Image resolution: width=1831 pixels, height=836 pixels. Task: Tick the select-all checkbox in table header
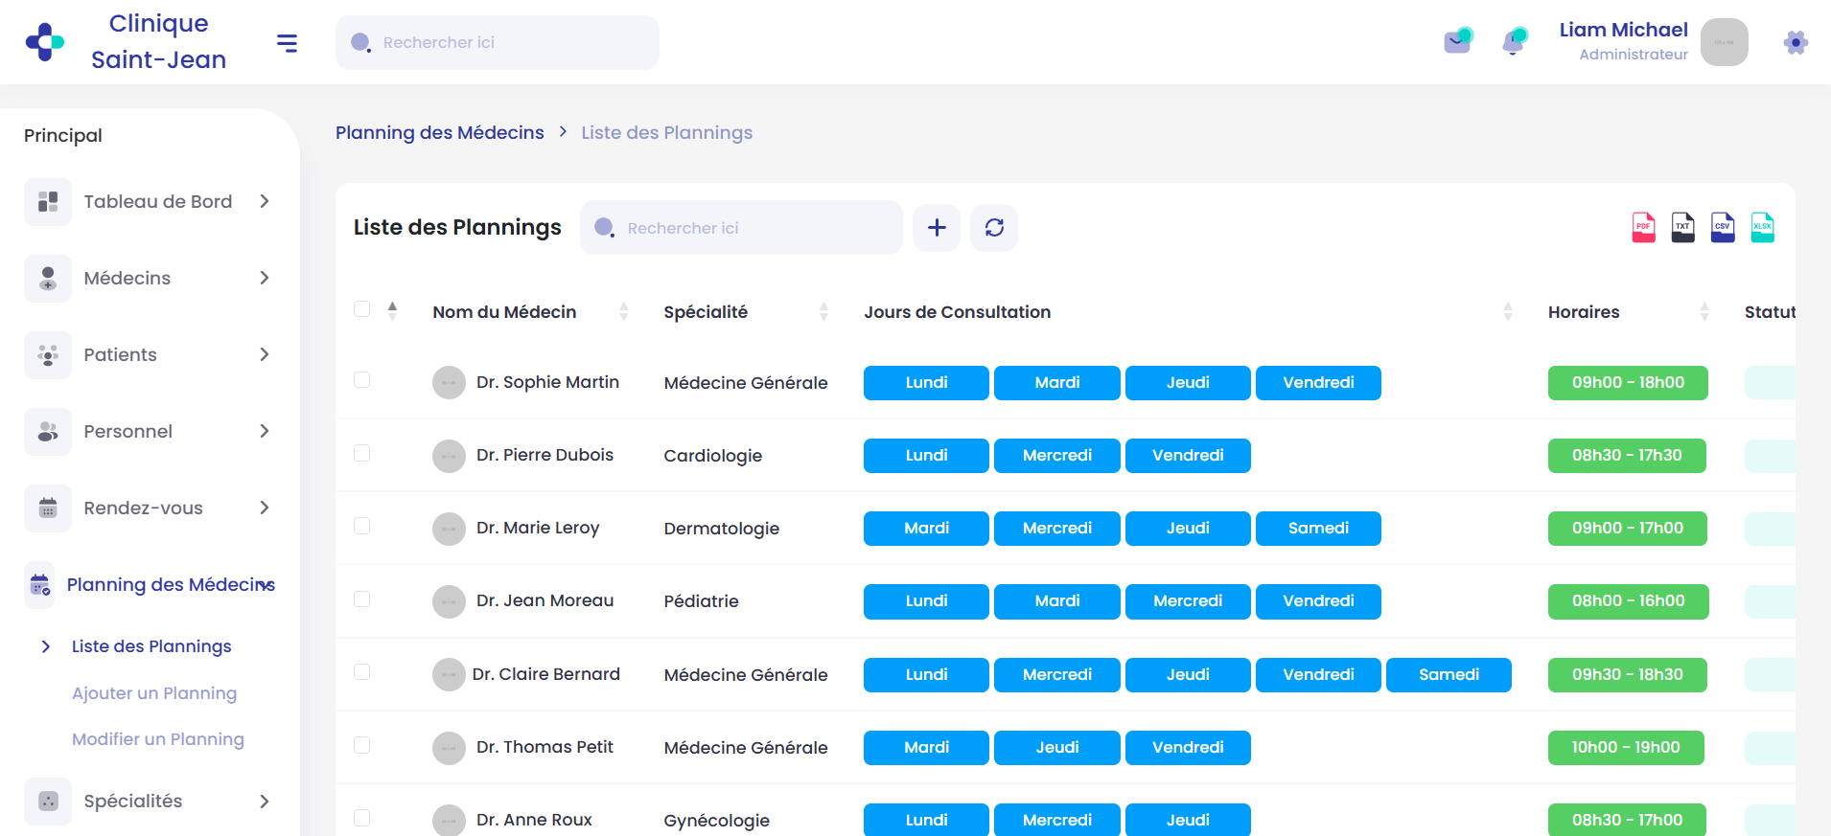(x=361, y=309)
